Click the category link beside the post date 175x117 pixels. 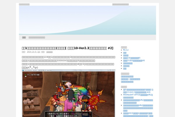[x=50, y=52]
